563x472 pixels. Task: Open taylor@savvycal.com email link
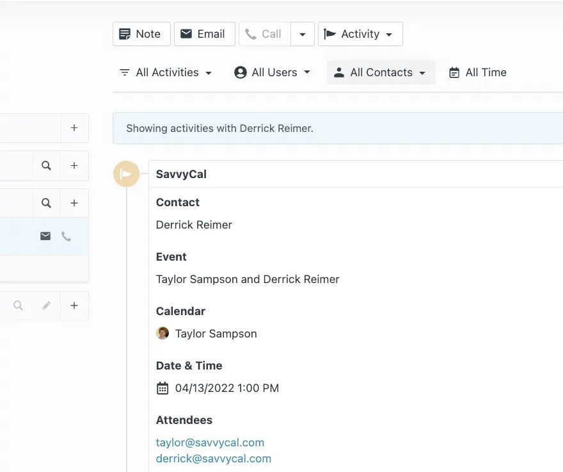coord(210,443)
